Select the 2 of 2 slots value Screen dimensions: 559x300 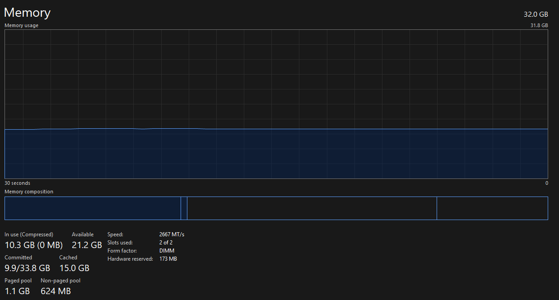pyautogui.click(x=166, y=243)
